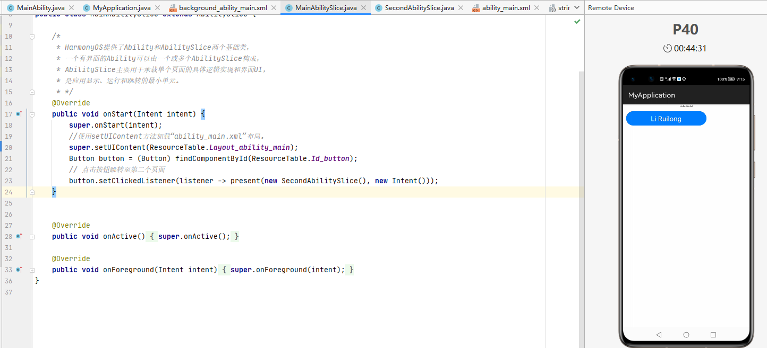Screen dimensions: 767x348
Task: Collapse the comment block at line 10
Action: tap(32, 36)
